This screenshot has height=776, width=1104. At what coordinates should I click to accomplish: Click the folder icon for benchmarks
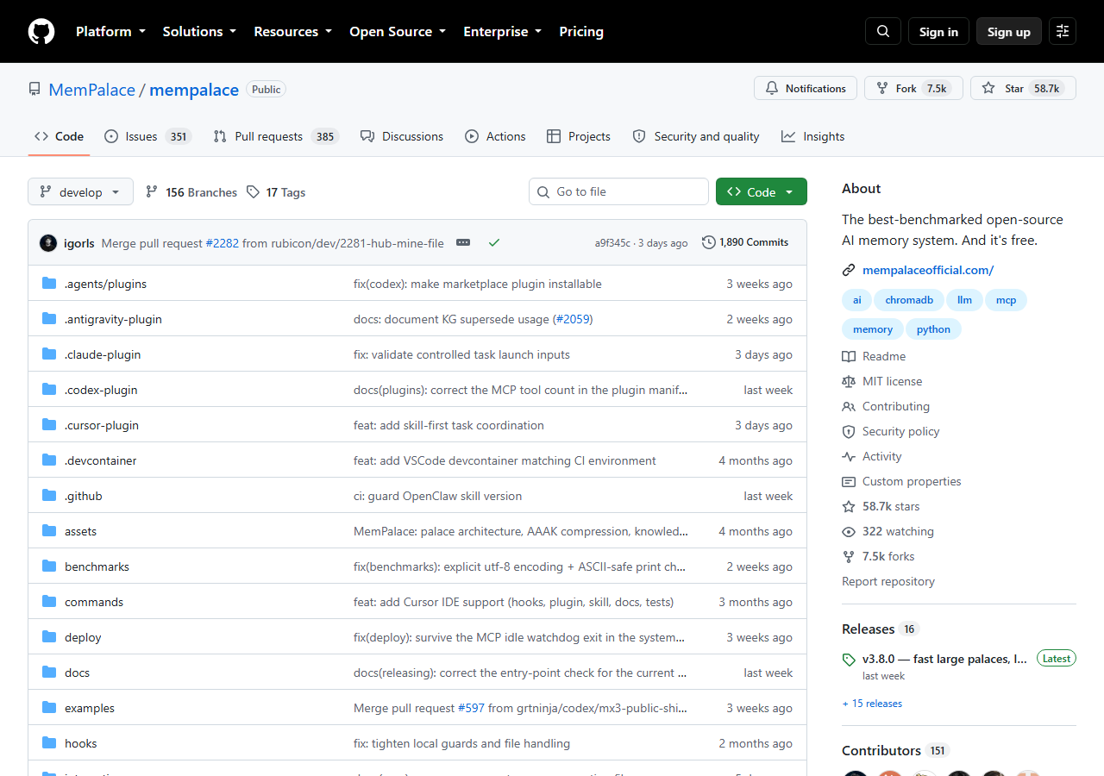(49, 566)
